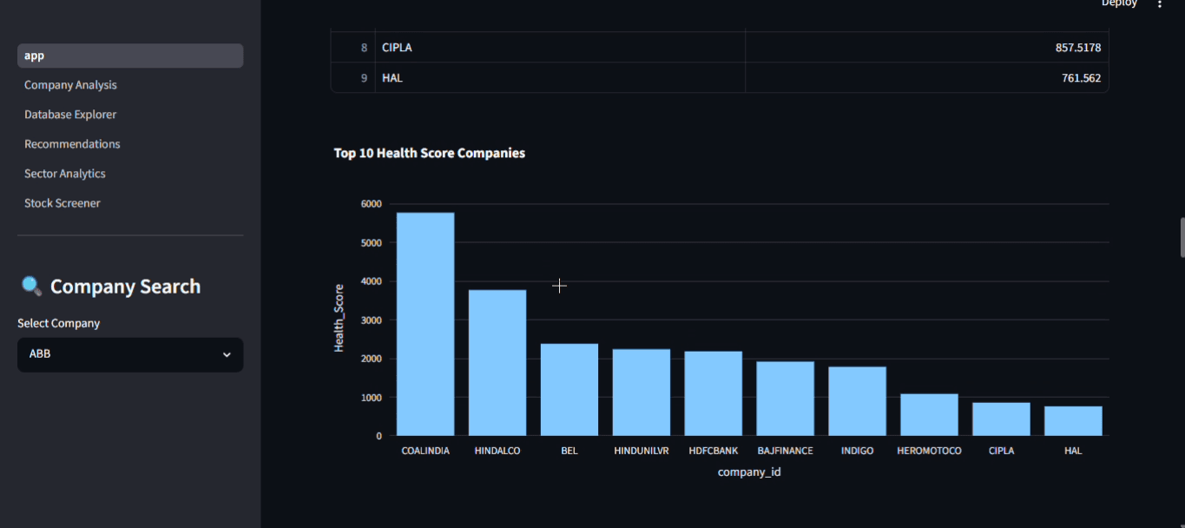Click the BAJFINANCE bar

(x=786, y=399)
